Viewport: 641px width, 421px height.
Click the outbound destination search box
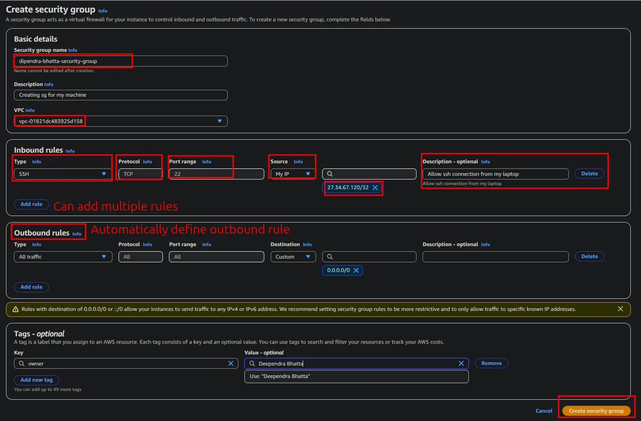369,257
